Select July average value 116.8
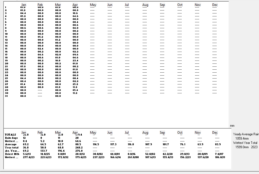This screenshot has height=174, width=259. point(131,144)
